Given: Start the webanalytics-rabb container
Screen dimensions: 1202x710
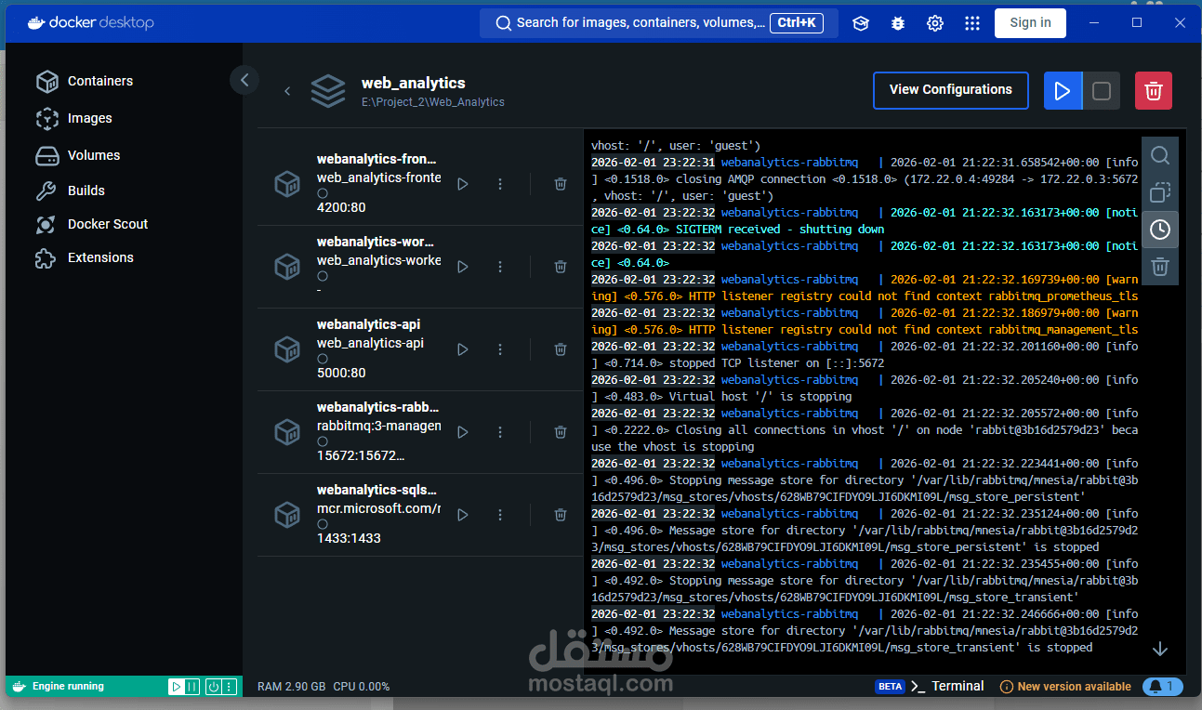Looking at the screenshot, I should [463, 432].
